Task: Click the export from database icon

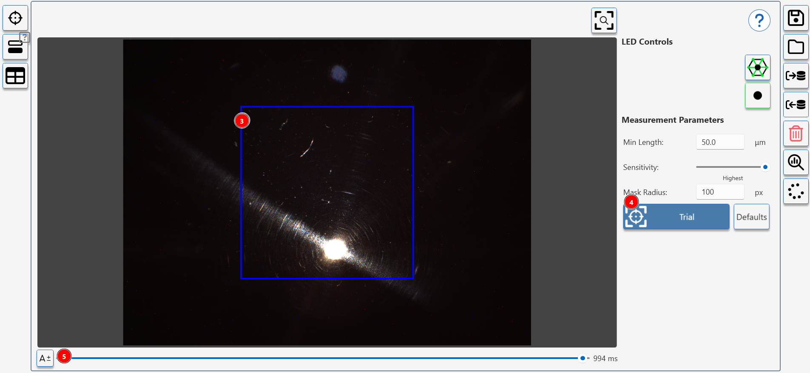Action: (x=796, y=105)
